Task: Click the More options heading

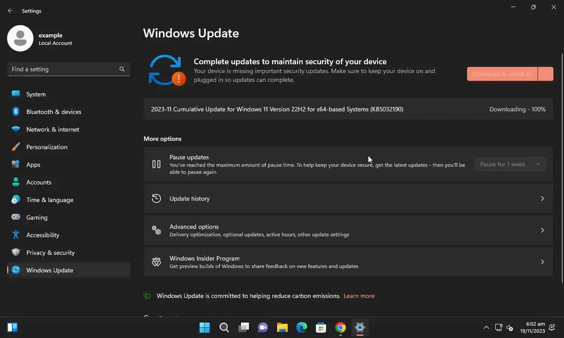Action: click(163, 139)
